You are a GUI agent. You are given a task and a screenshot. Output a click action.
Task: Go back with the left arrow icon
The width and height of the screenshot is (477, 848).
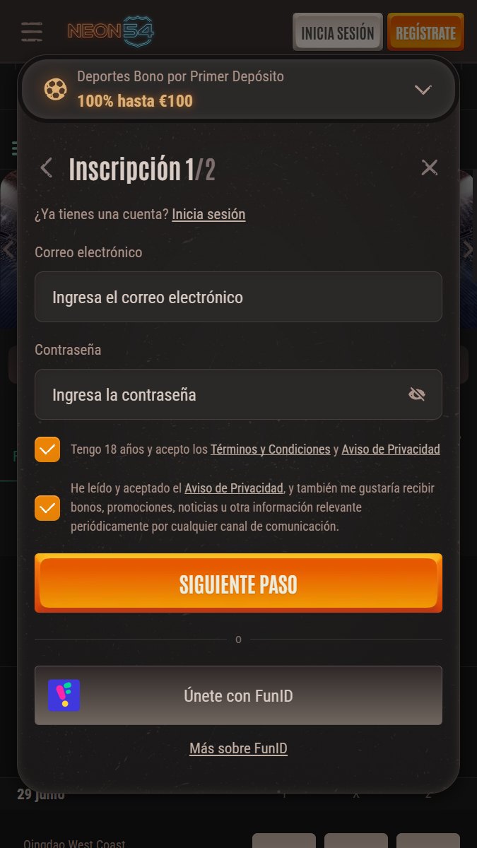(x=47, y=168)
